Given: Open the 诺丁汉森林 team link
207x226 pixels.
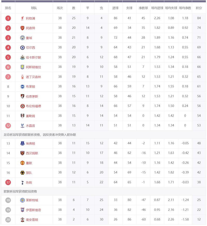Looking at the screenshot, I should 33,77.
